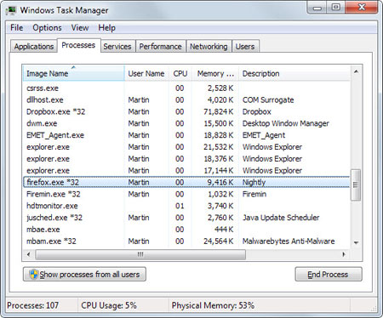383x318 pixels.
Task: Sort by CPU column header
Action: click(x=180, y=73)
